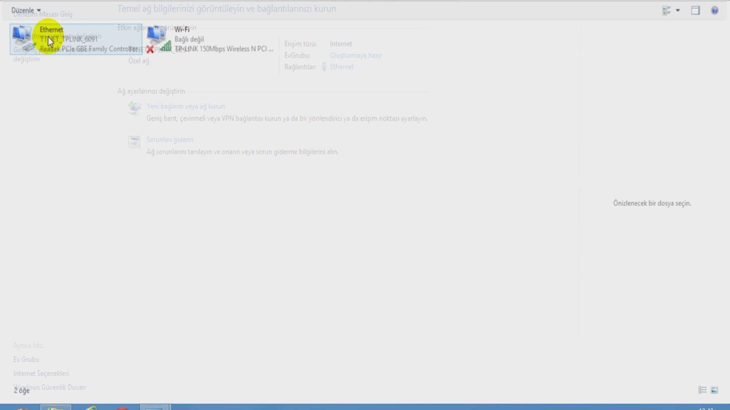The image size is (730, 410).
Task: Click the troubleshoot problems icon
Action: tap(134, 142)
